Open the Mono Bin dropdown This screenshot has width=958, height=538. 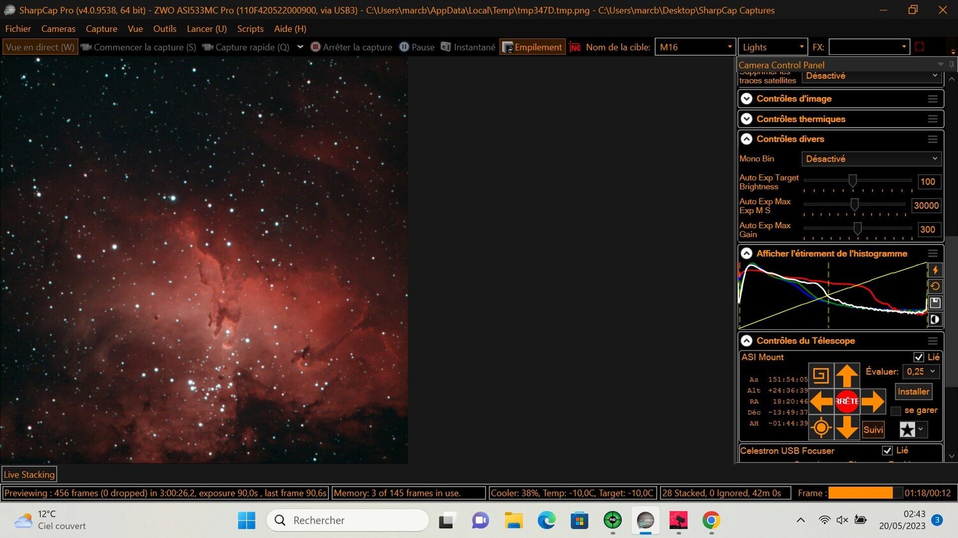(x=871, y=159)
